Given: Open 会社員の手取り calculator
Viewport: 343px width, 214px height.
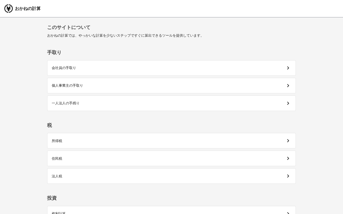Looking at the screenshot, I should [64, 68].
